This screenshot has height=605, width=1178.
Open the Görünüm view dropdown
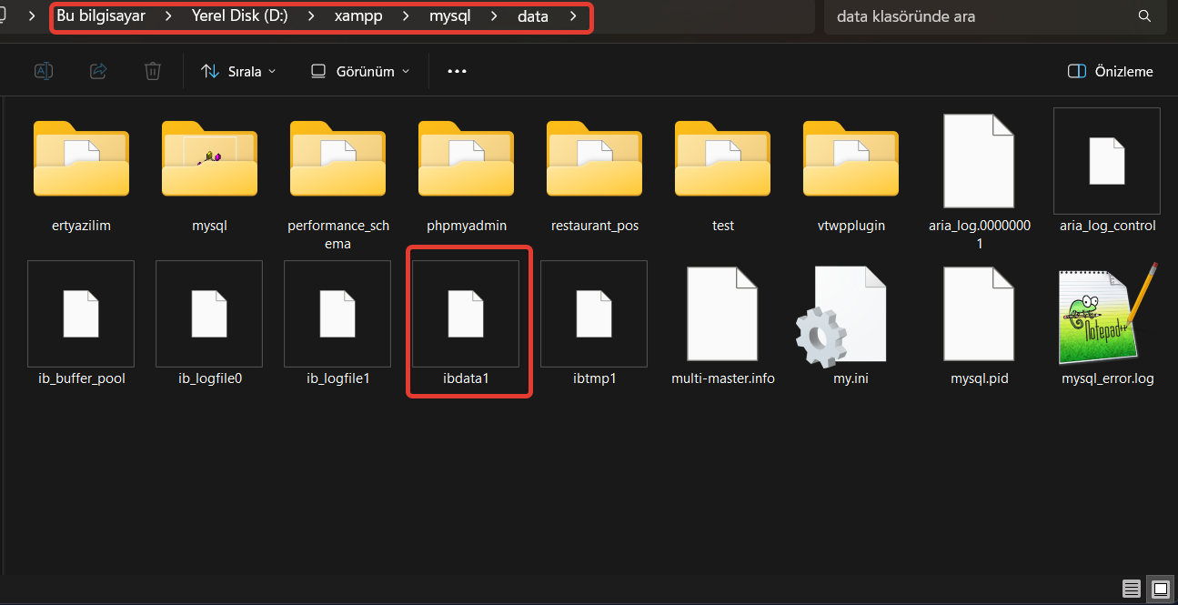tap(360, 71)
